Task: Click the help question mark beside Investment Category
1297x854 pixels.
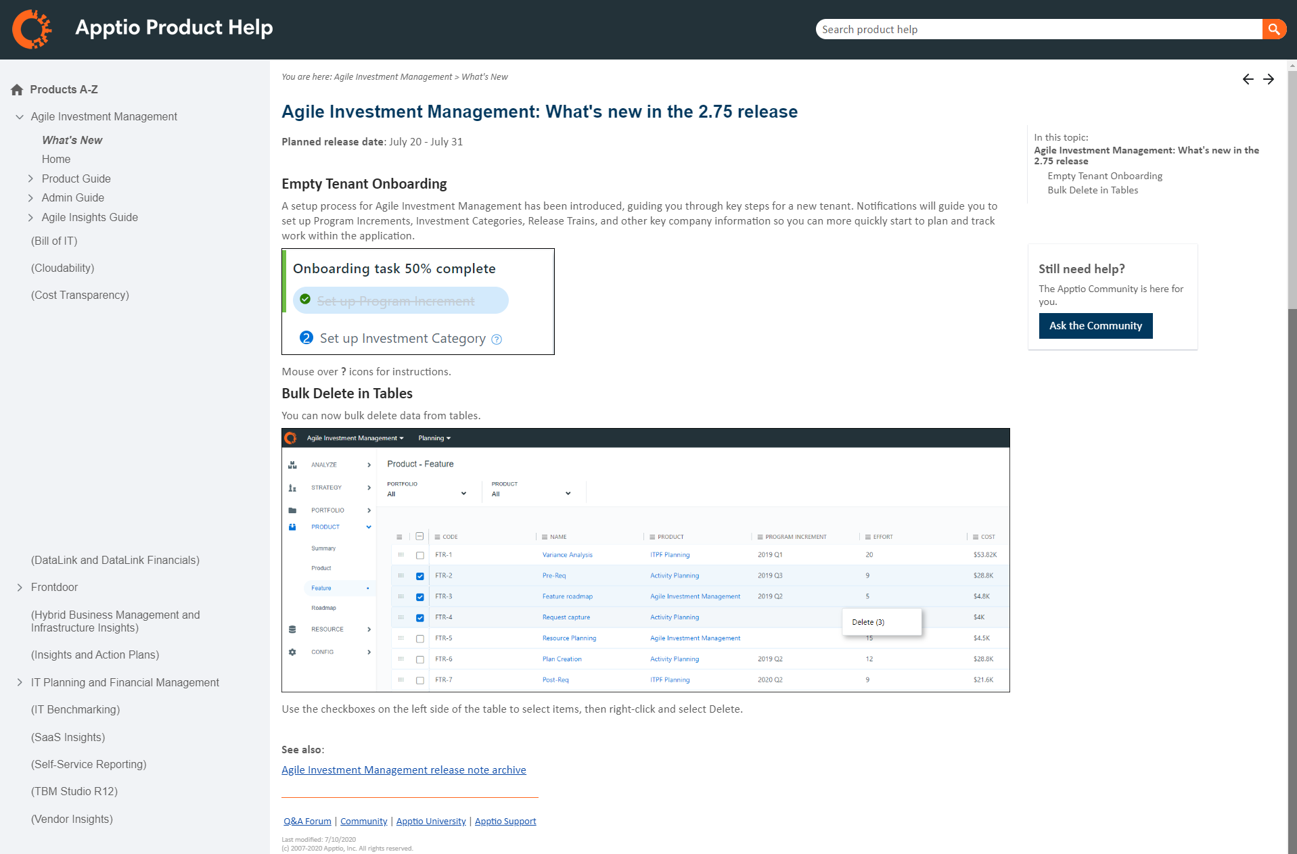Action: [497, 339]
